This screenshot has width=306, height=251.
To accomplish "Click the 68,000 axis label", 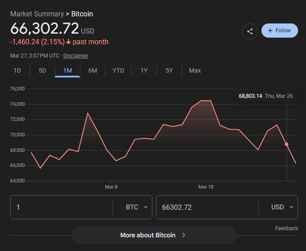I will [17, 150].
